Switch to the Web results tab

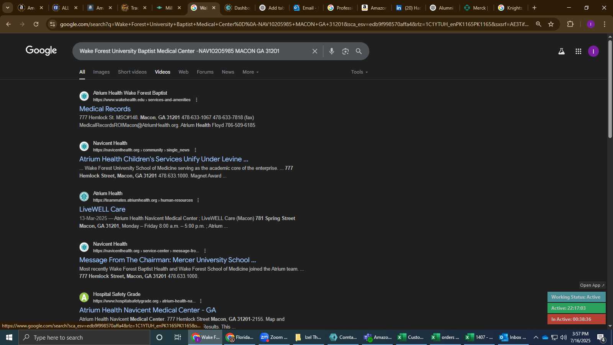point(184,72)
